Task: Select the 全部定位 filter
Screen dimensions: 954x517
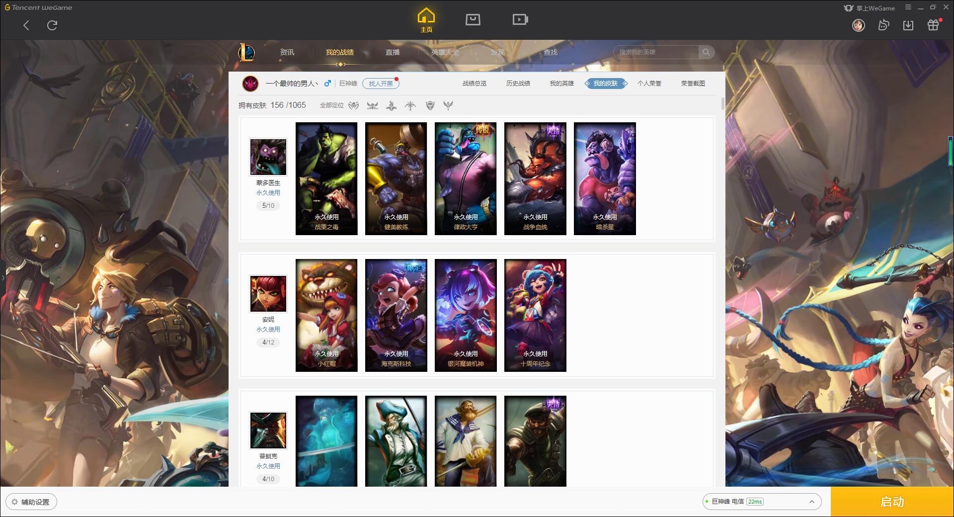Action: (332, 105)
